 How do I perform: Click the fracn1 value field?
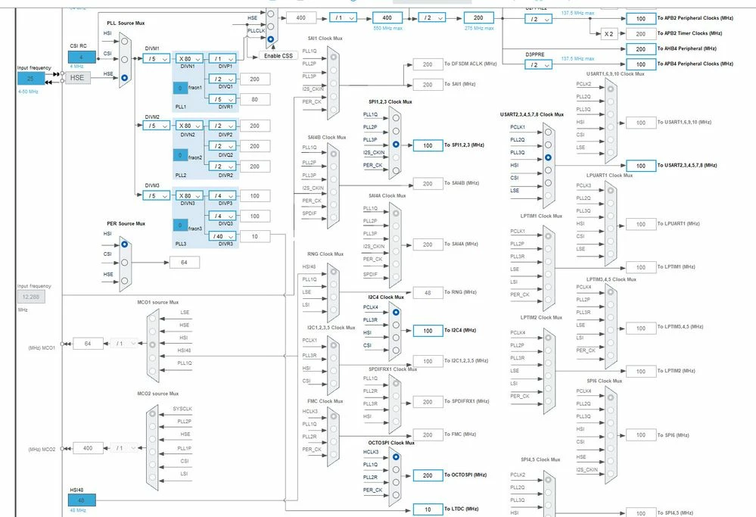(180, 88)
